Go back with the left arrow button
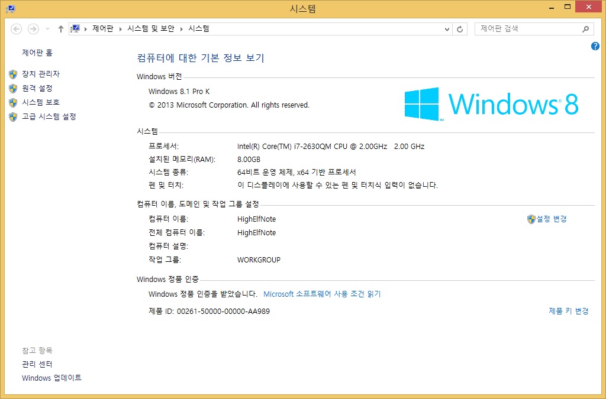This screenshot has height=399, width=606. point(16,29)
